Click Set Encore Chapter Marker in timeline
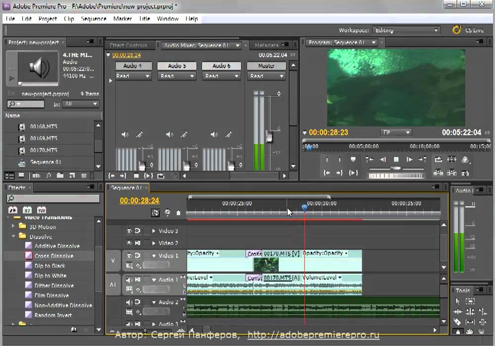 pyautogui.click(x=167, y=213)
